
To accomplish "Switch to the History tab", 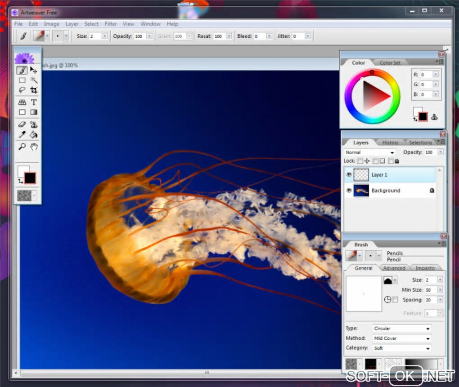I will click(x=390, y=142).
